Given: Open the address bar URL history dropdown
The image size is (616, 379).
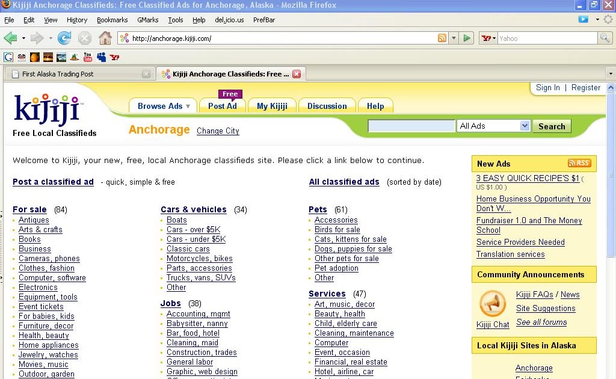Looking at the screenshot, I should [454, 38].
